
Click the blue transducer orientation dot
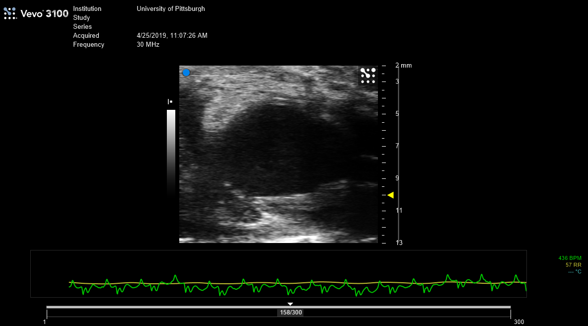click(186, 73)
